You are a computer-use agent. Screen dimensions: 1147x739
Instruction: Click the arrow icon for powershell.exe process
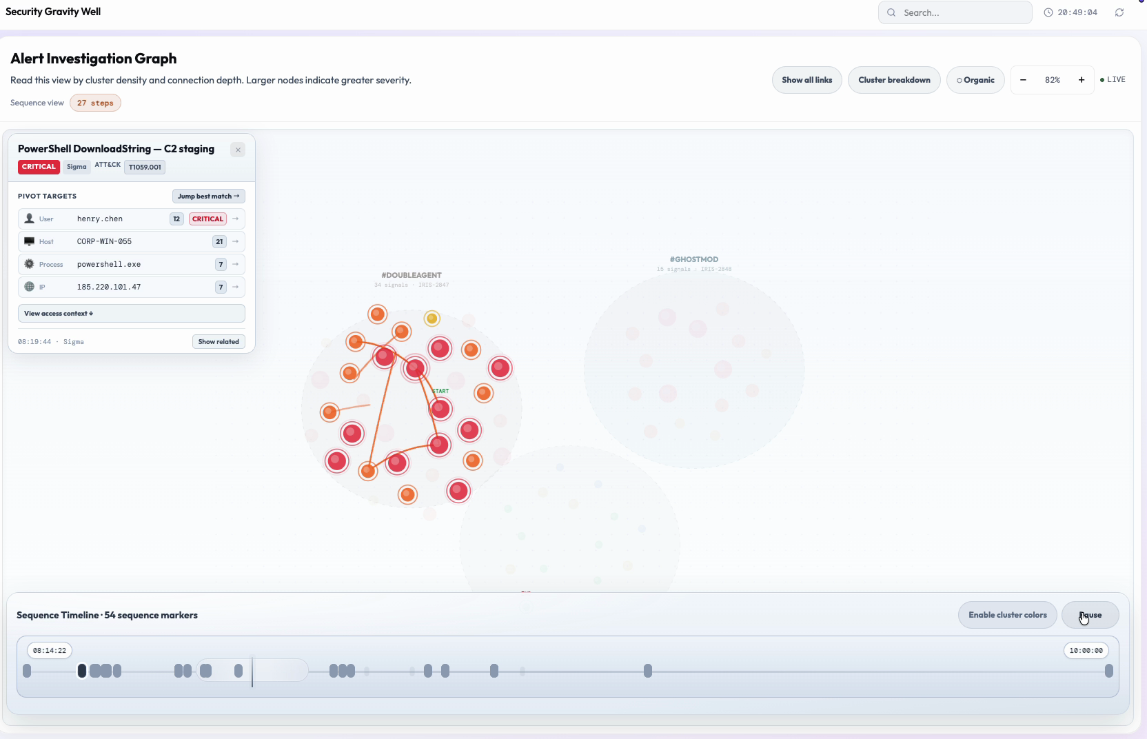236,264
